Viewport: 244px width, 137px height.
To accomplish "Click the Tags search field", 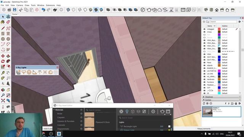I will point(223,22).
